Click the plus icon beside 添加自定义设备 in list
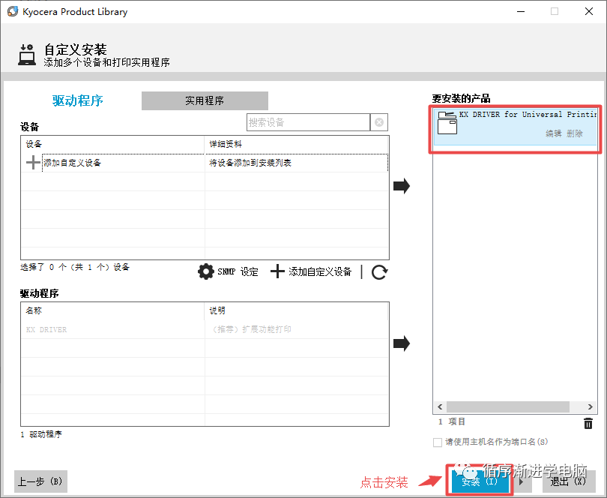This screenshot has width=607, height=498. 33,163
